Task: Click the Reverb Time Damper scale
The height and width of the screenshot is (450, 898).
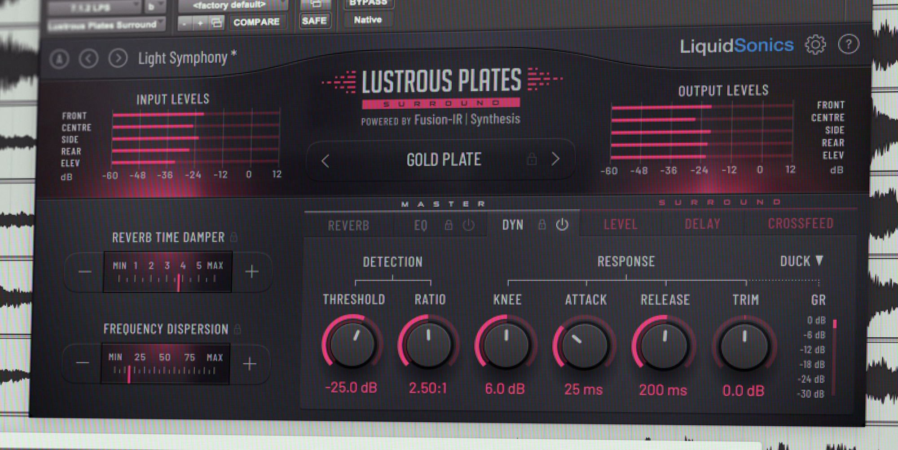Action: (167, 272)
